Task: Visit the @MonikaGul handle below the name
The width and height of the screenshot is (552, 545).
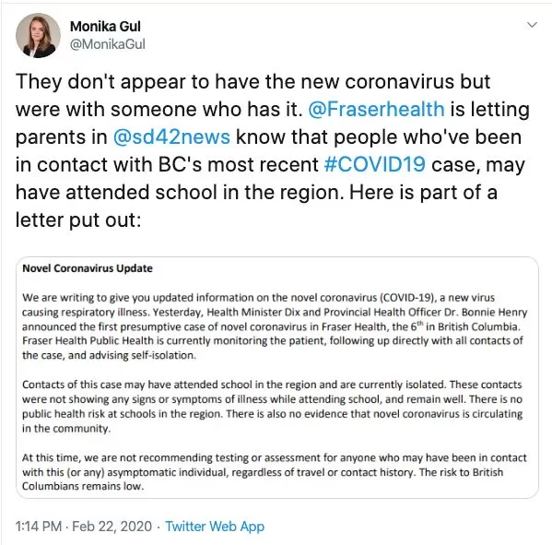Action: (x=108, y=44)
